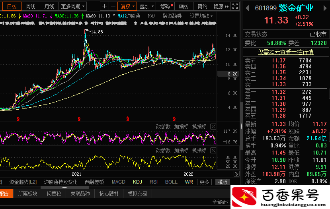Select the 资金趋势[L2] indicator
The image size is (330, 209).
tap(23, 182)
